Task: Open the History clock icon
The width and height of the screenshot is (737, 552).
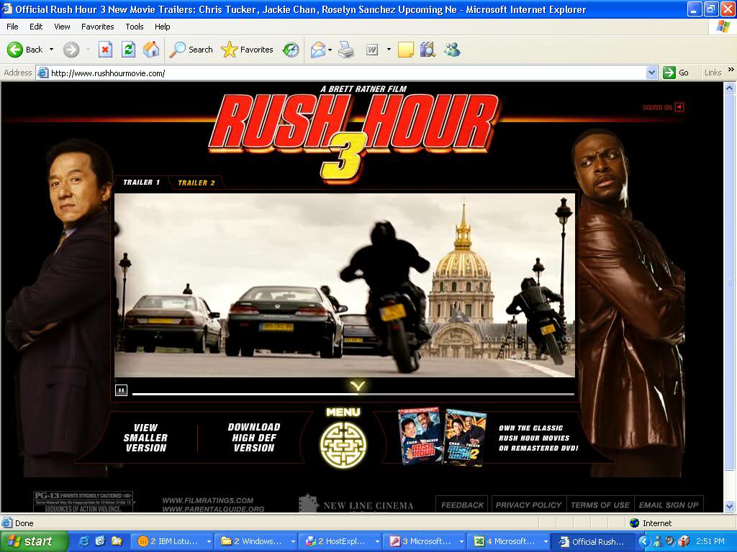Action: tap(291, 50)
